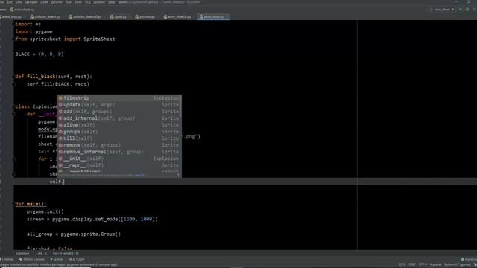Collapse the main function fold marker
Image resolution: width=477 pixels, height=268 pixels.
[13, 204]
